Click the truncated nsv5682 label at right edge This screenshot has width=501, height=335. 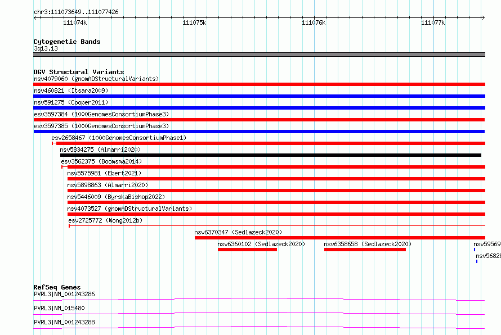(x=488, y=256)
